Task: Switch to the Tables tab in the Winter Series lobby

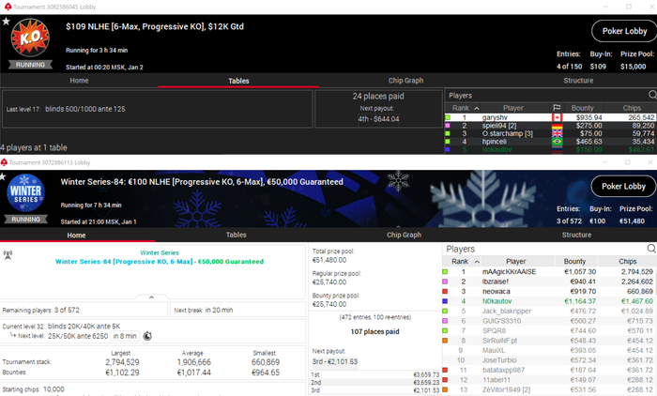Action: pyautogui.click(x=236, y=236)
